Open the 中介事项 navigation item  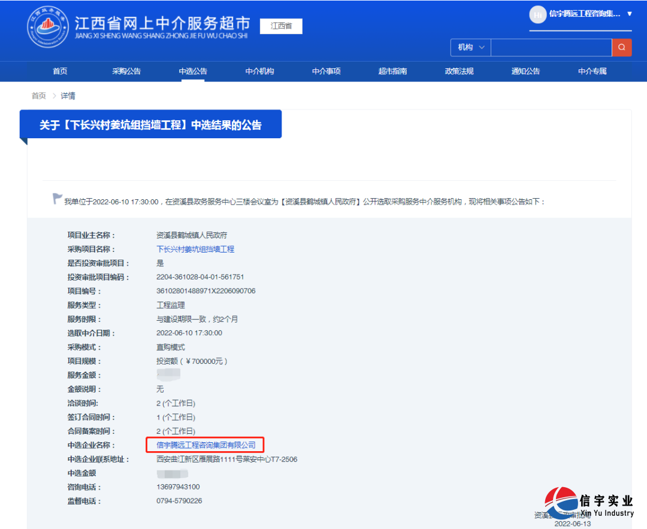click(x=326, y=71)
